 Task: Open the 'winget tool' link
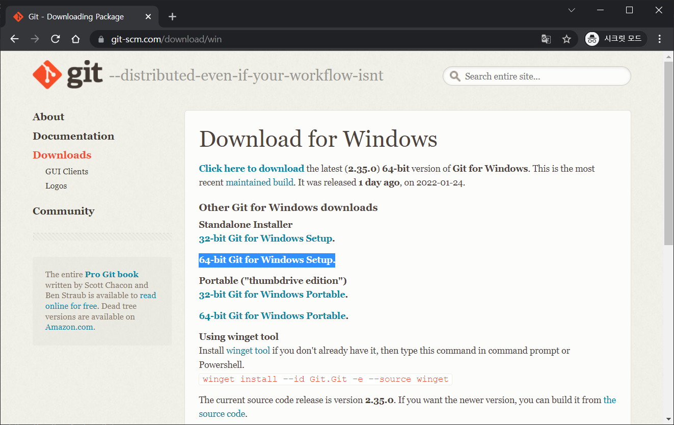(x=248, y=351)
